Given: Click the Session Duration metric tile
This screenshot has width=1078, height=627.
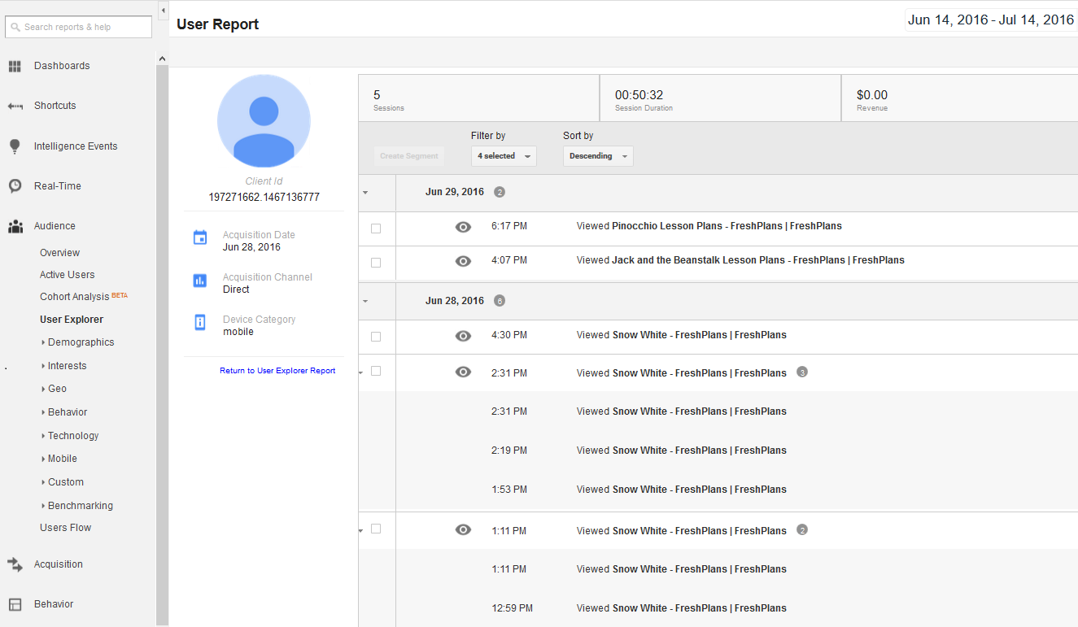Looking at the screenshot, I should pos(720,98).
